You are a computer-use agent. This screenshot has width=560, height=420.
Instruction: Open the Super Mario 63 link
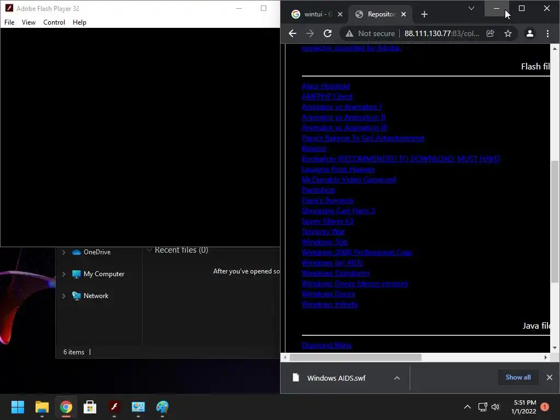(328, 221)
